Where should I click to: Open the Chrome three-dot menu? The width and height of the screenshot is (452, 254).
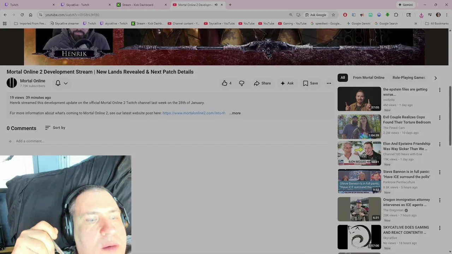tap(447, 15)
